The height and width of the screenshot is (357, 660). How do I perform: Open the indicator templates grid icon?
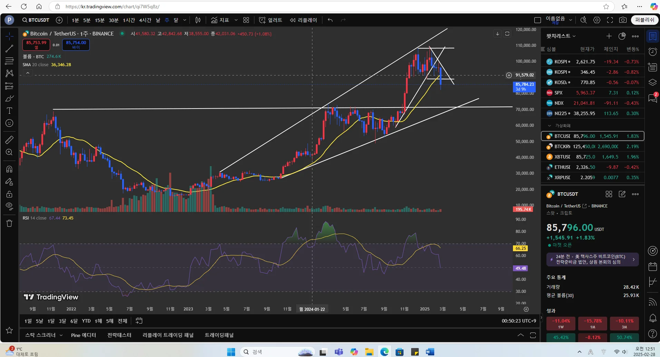tap(246, 20)
